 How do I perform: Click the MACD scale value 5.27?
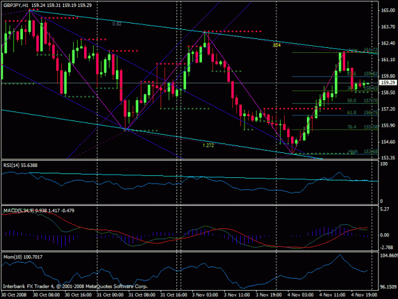click(385, 209)
